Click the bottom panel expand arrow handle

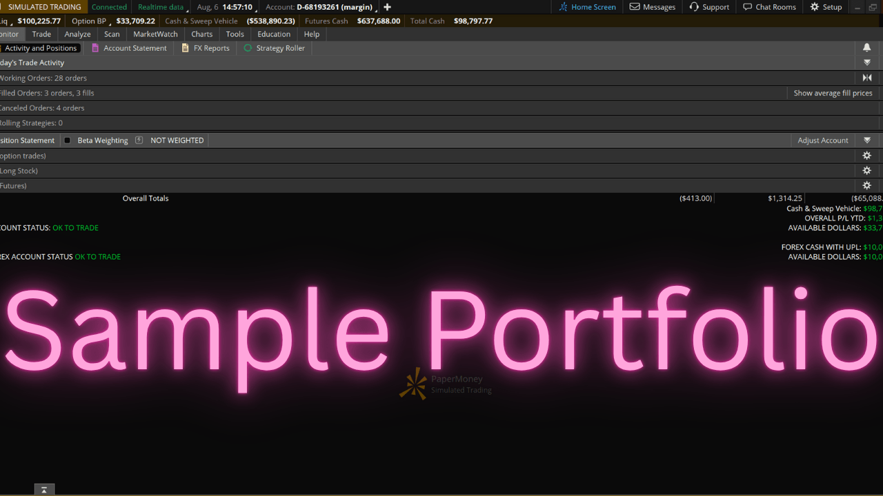tap(44, 490)
